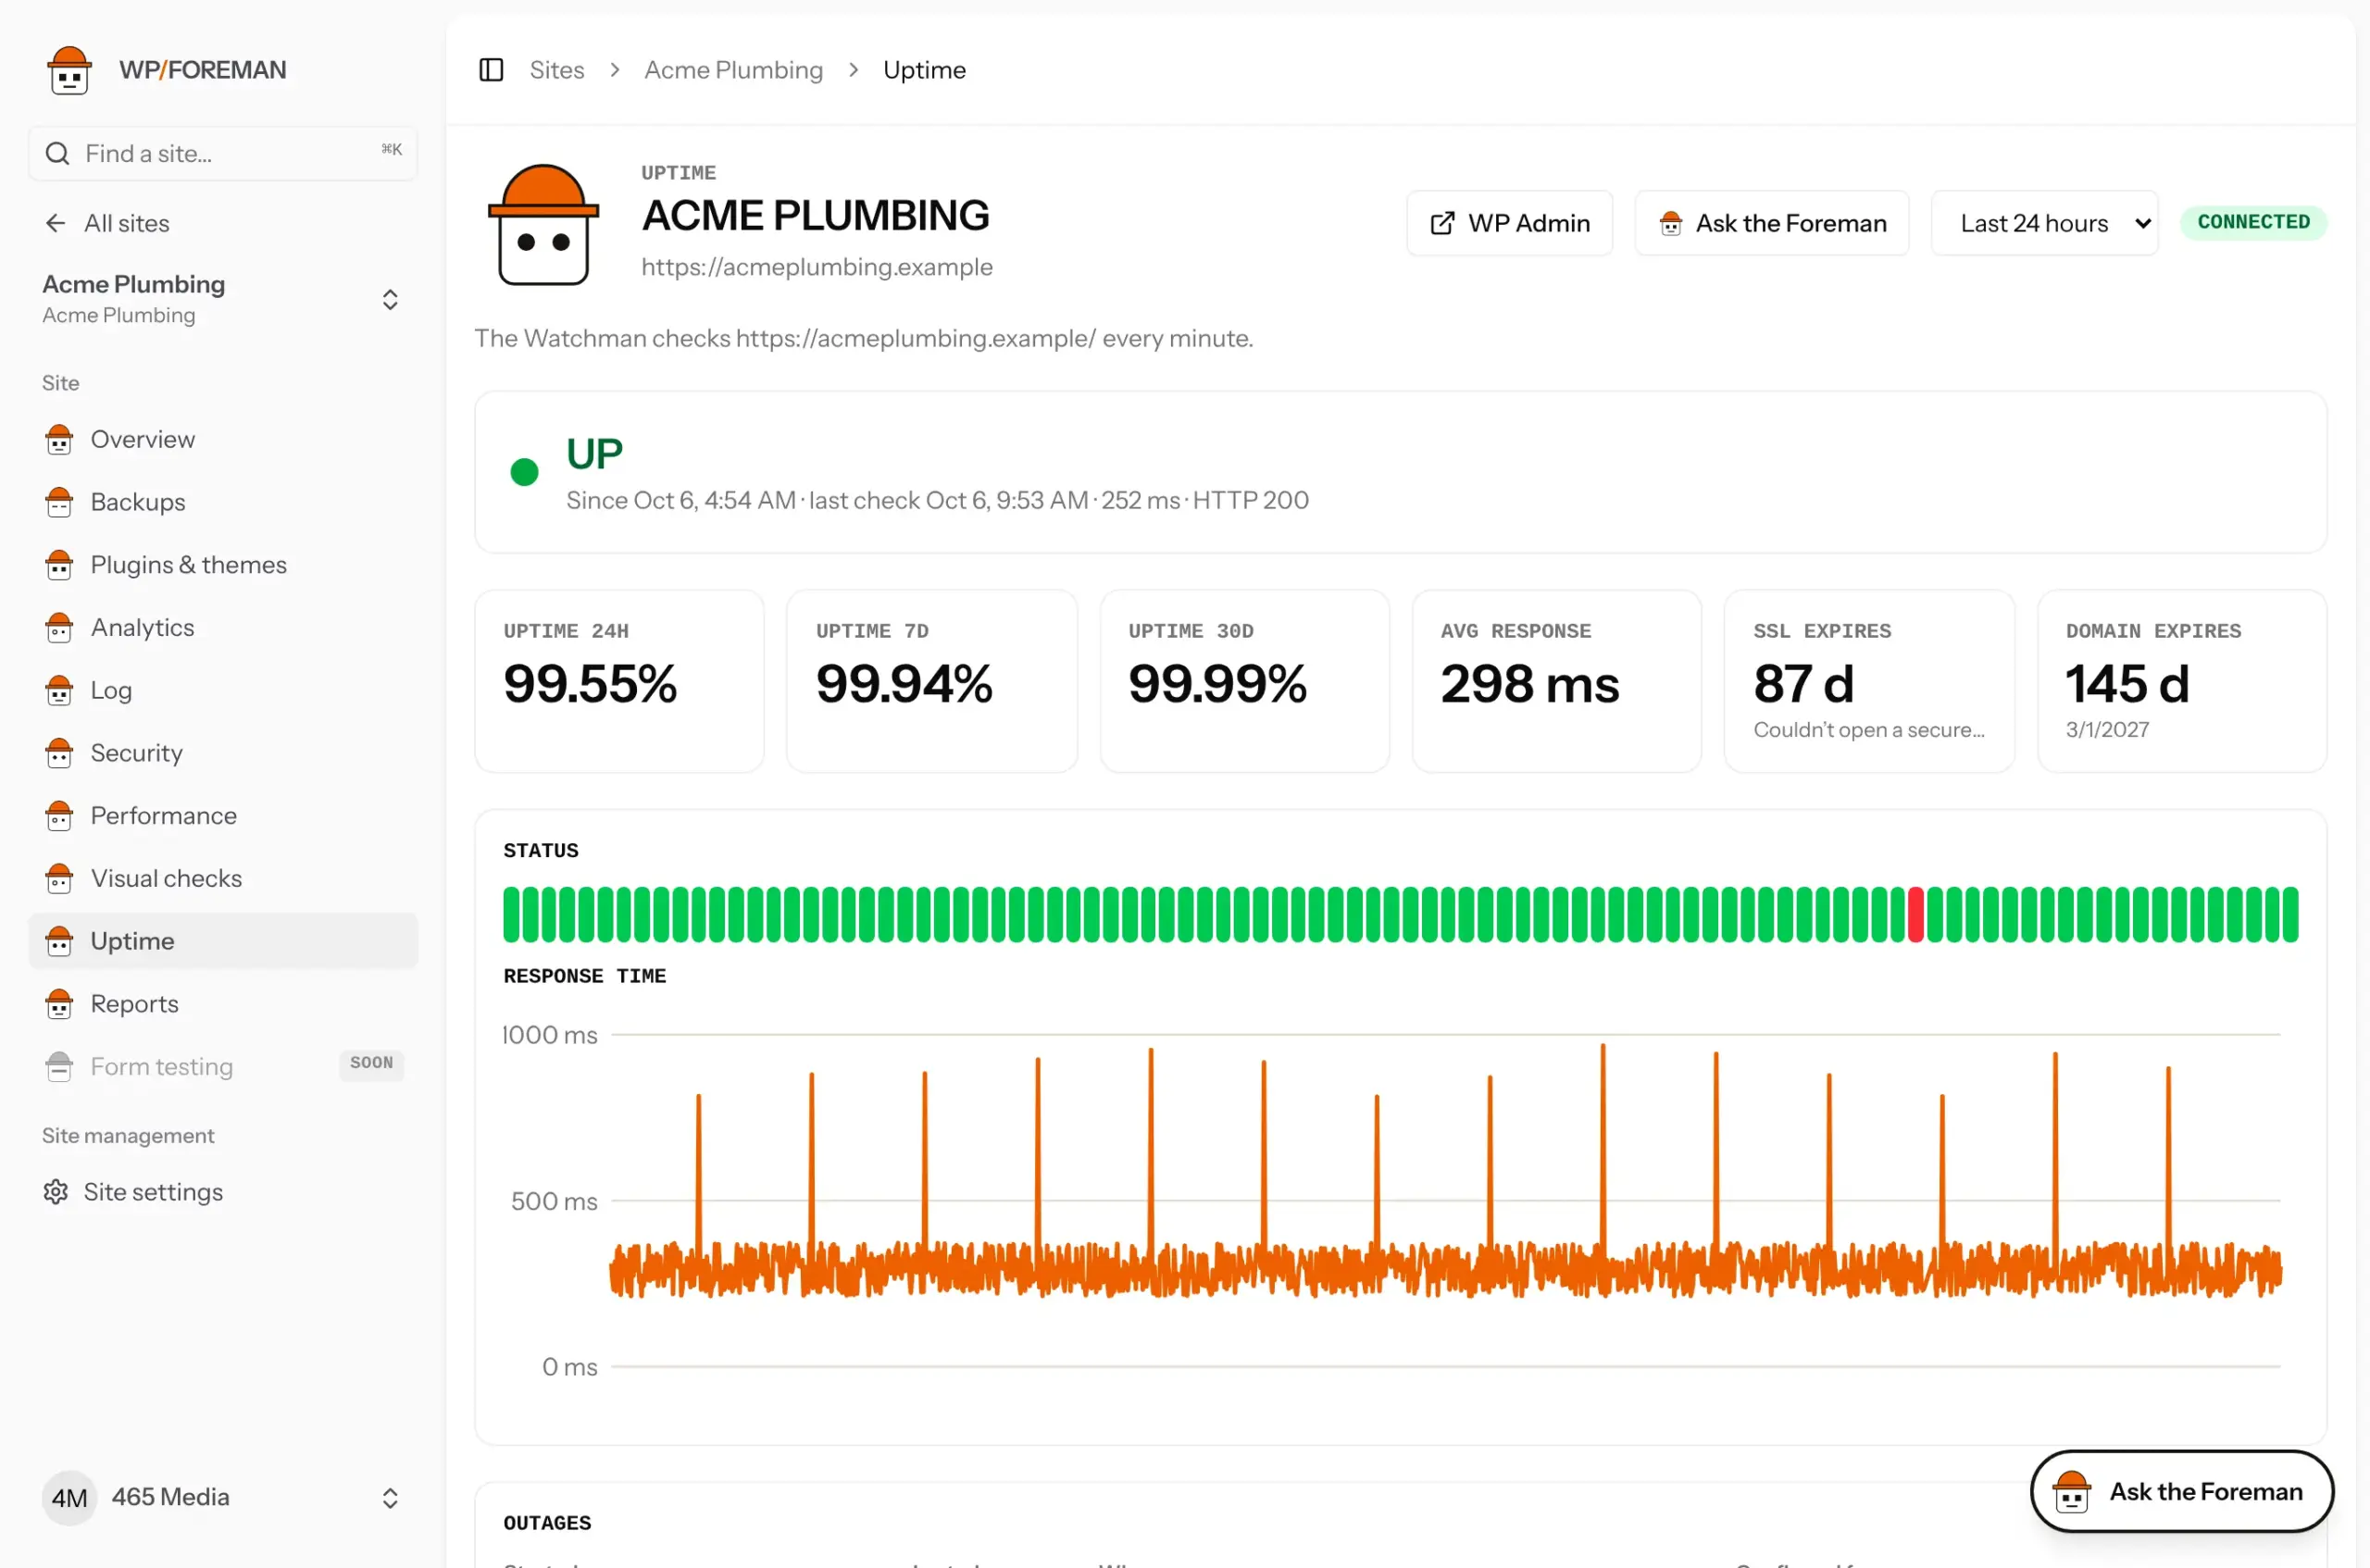Viewport: 2370px width, 1568px height.
Task: Click the Reports foreman icon
Action: pos(59,1004)
